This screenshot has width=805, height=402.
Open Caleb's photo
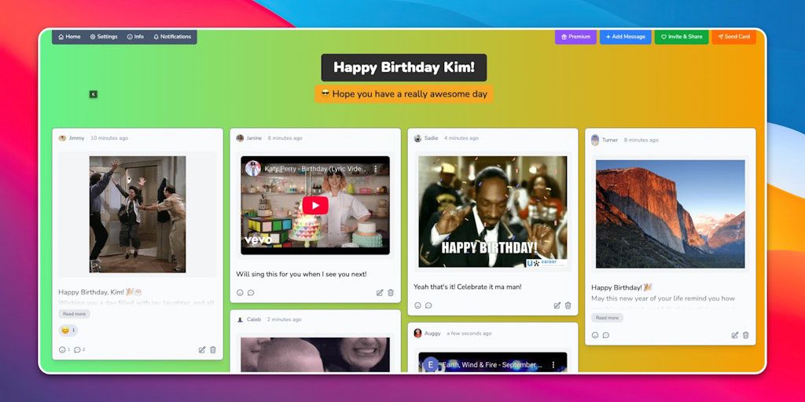tap(315, 354)
